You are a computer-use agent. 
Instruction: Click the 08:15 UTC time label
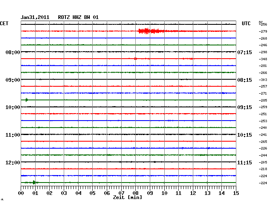[245, 80]
